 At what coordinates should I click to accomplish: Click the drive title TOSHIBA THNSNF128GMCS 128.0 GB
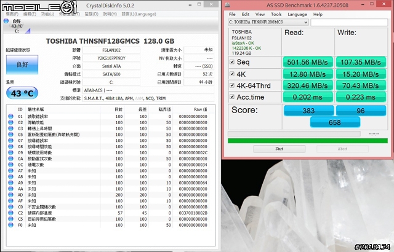coord(110,41)
